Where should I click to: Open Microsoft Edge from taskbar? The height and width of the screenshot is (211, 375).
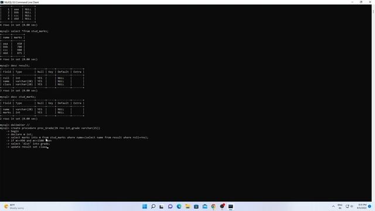click(179, 206)
